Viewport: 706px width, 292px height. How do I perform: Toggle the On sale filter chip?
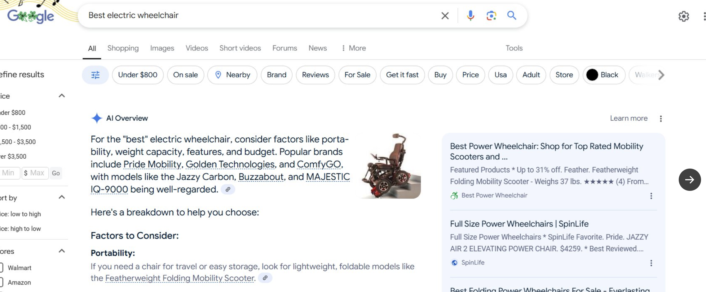point(185,75)
